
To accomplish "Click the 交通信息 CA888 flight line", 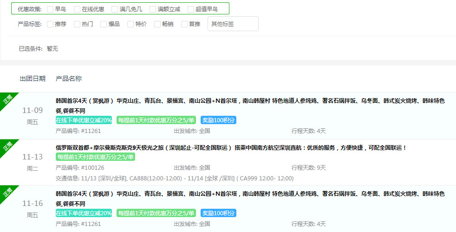I will 175,179.
